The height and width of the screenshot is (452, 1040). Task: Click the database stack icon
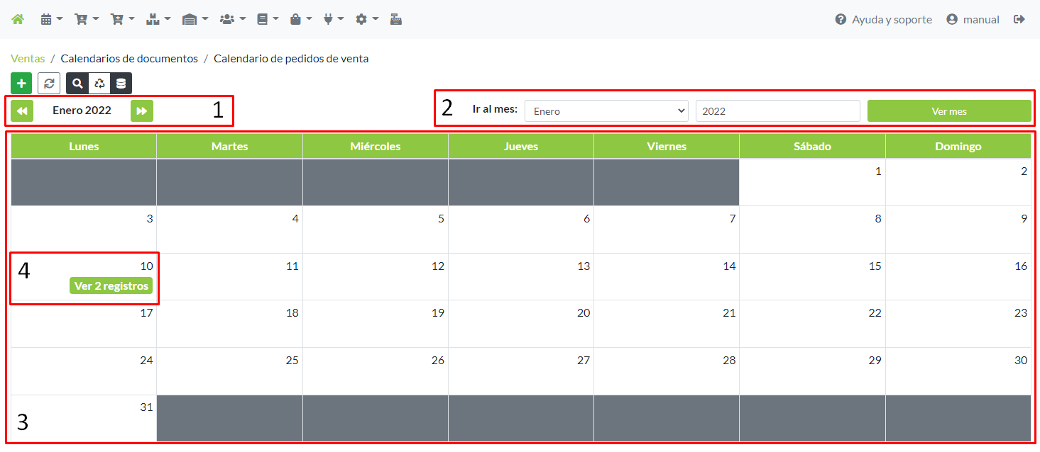pos(121,83)
